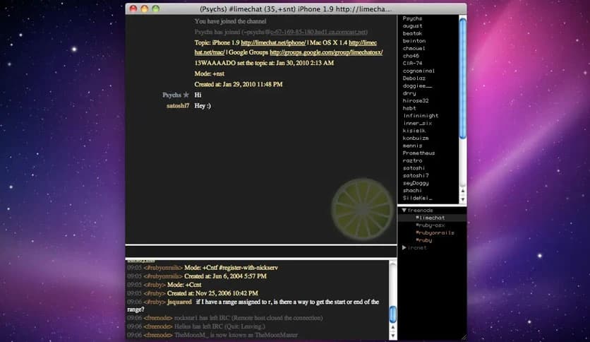The height and width of the screenshot is (342, 590).
Task: Select member cho46 in the user list
Action: pyautogui.click(x=411, y=56)
